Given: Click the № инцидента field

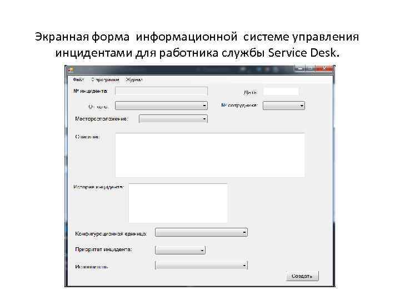Looking at the screenshot, I should pyautogui.click(x=161, y=91).
